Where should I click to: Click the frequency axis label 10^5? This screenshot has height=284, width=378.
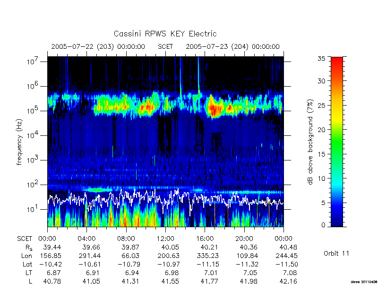tap(33, 111)
